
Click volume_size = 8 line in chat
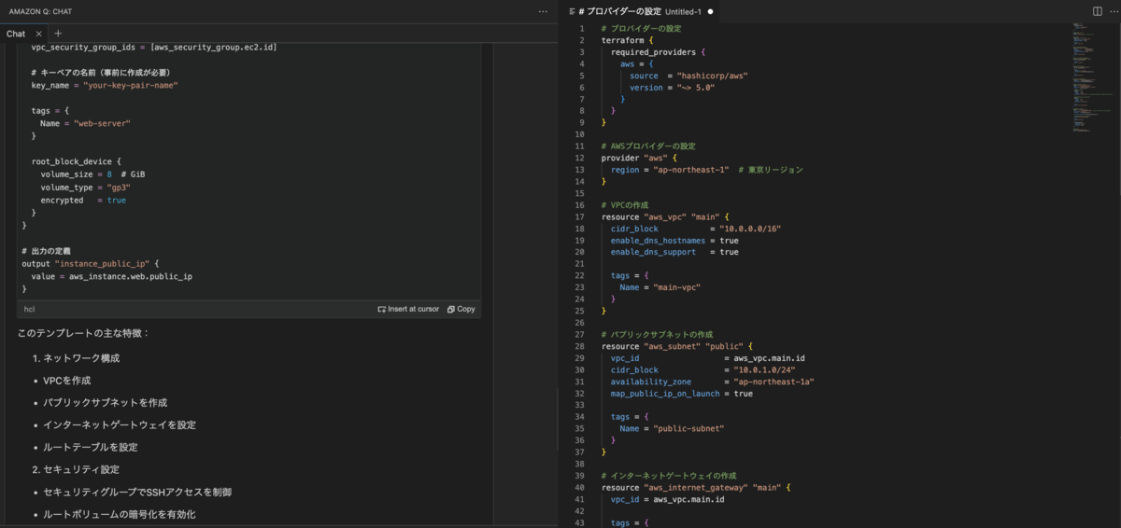(x=92, y=174)
